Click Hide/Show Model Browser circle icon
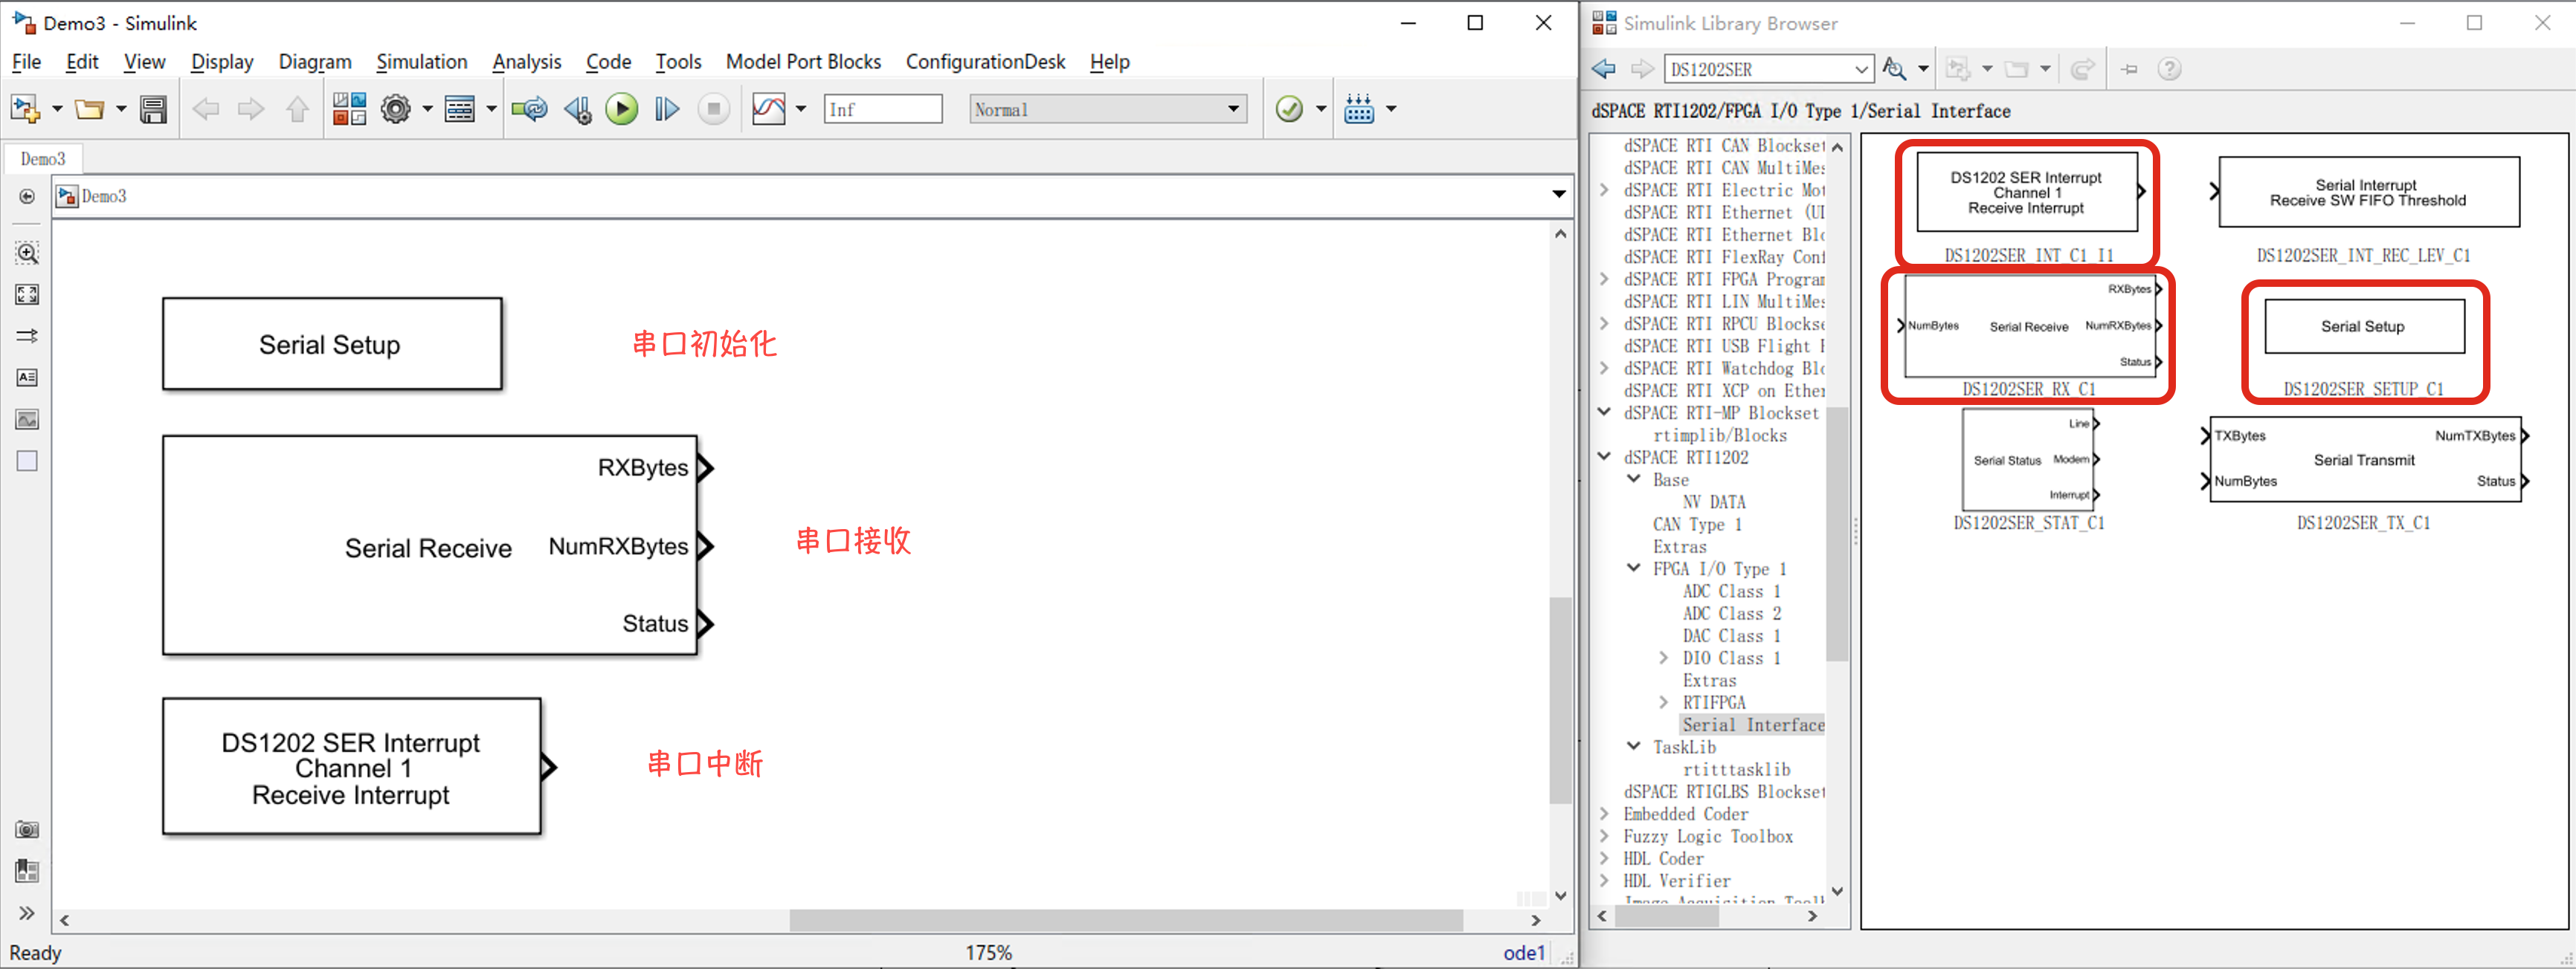Viewport: 2576px width, 969px height. 27,197
